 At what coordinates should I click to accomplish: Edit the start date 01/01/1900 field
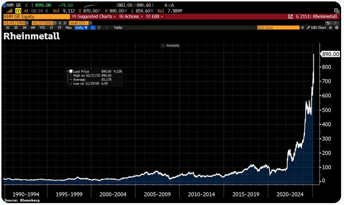pyautogui.click(x=15, y=23)
